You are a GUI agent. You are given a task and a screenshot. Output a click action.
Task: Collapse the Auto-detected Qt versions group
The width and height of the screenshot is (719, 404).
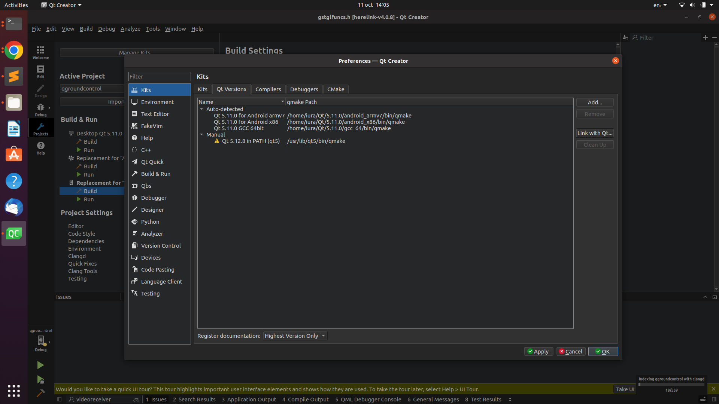(x=202, y=109)
